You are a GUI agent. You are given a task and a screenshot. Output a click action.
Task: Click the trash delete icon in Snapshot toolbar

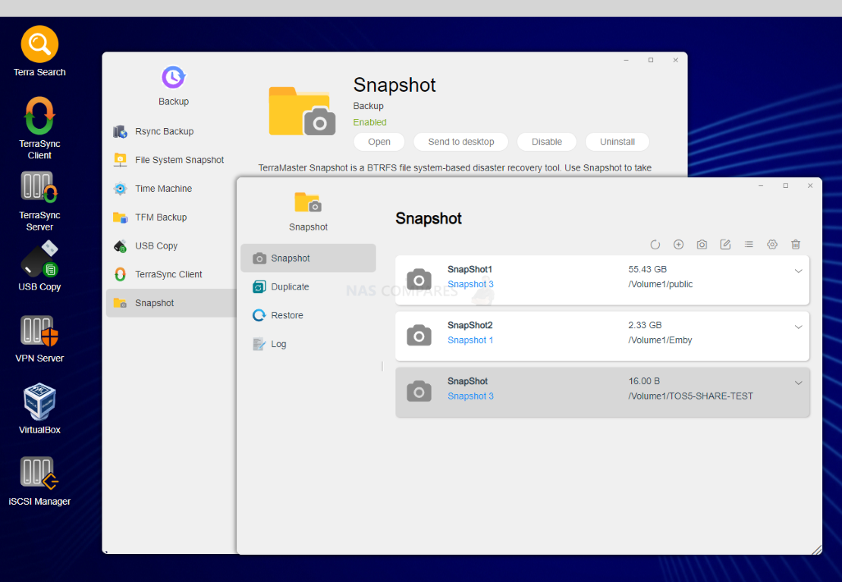796,245
